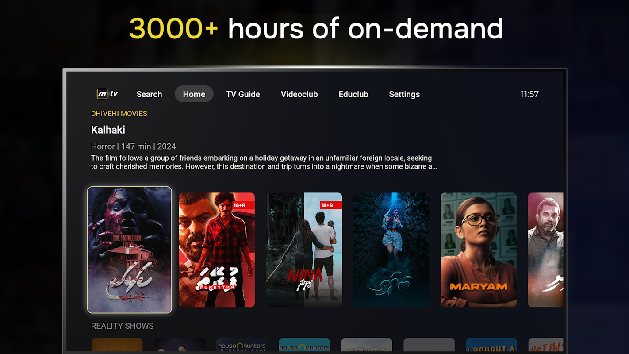Select the Maryam movie poster
This screenshot has height=354, width=629.
tap(479, 250)
